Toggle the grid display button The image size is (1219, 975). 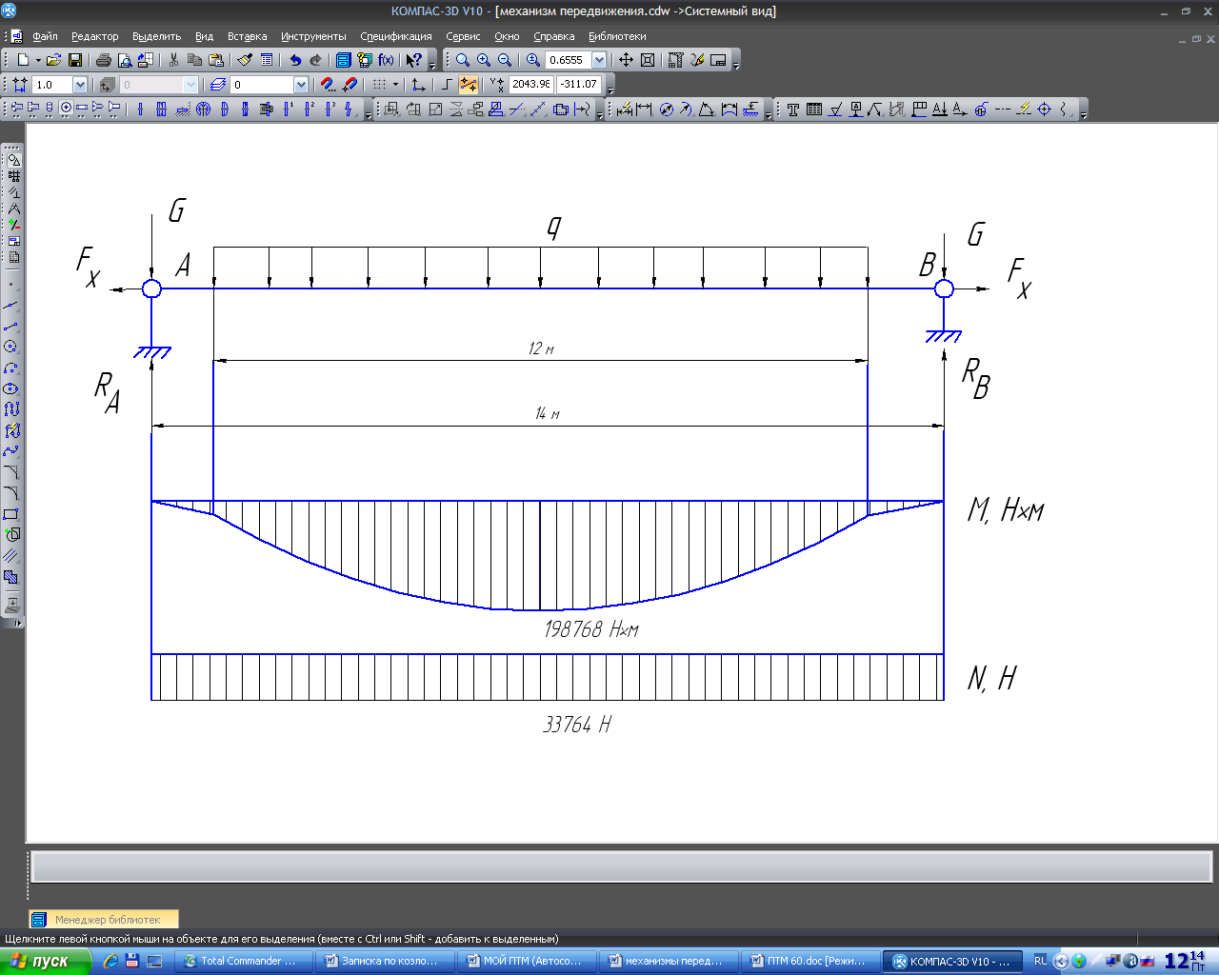tap(379, 85)
